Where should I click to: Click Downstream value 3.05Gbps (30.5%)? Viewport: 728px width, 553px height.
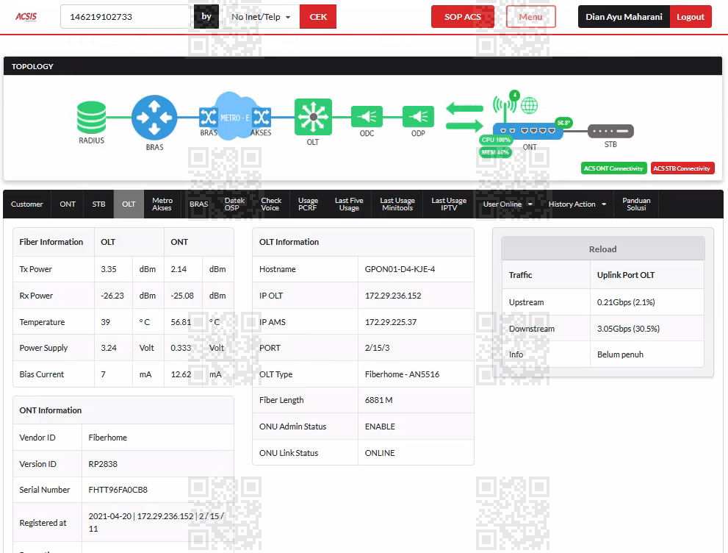628,329
